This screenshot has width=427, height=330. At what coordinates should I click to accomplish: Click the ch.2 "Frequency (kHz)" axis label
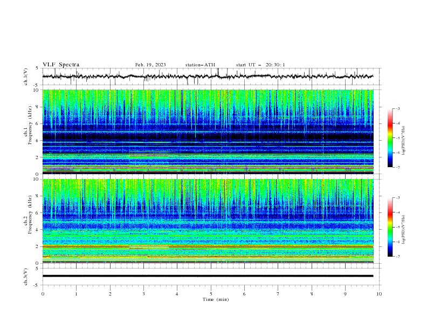coord(30,215)
